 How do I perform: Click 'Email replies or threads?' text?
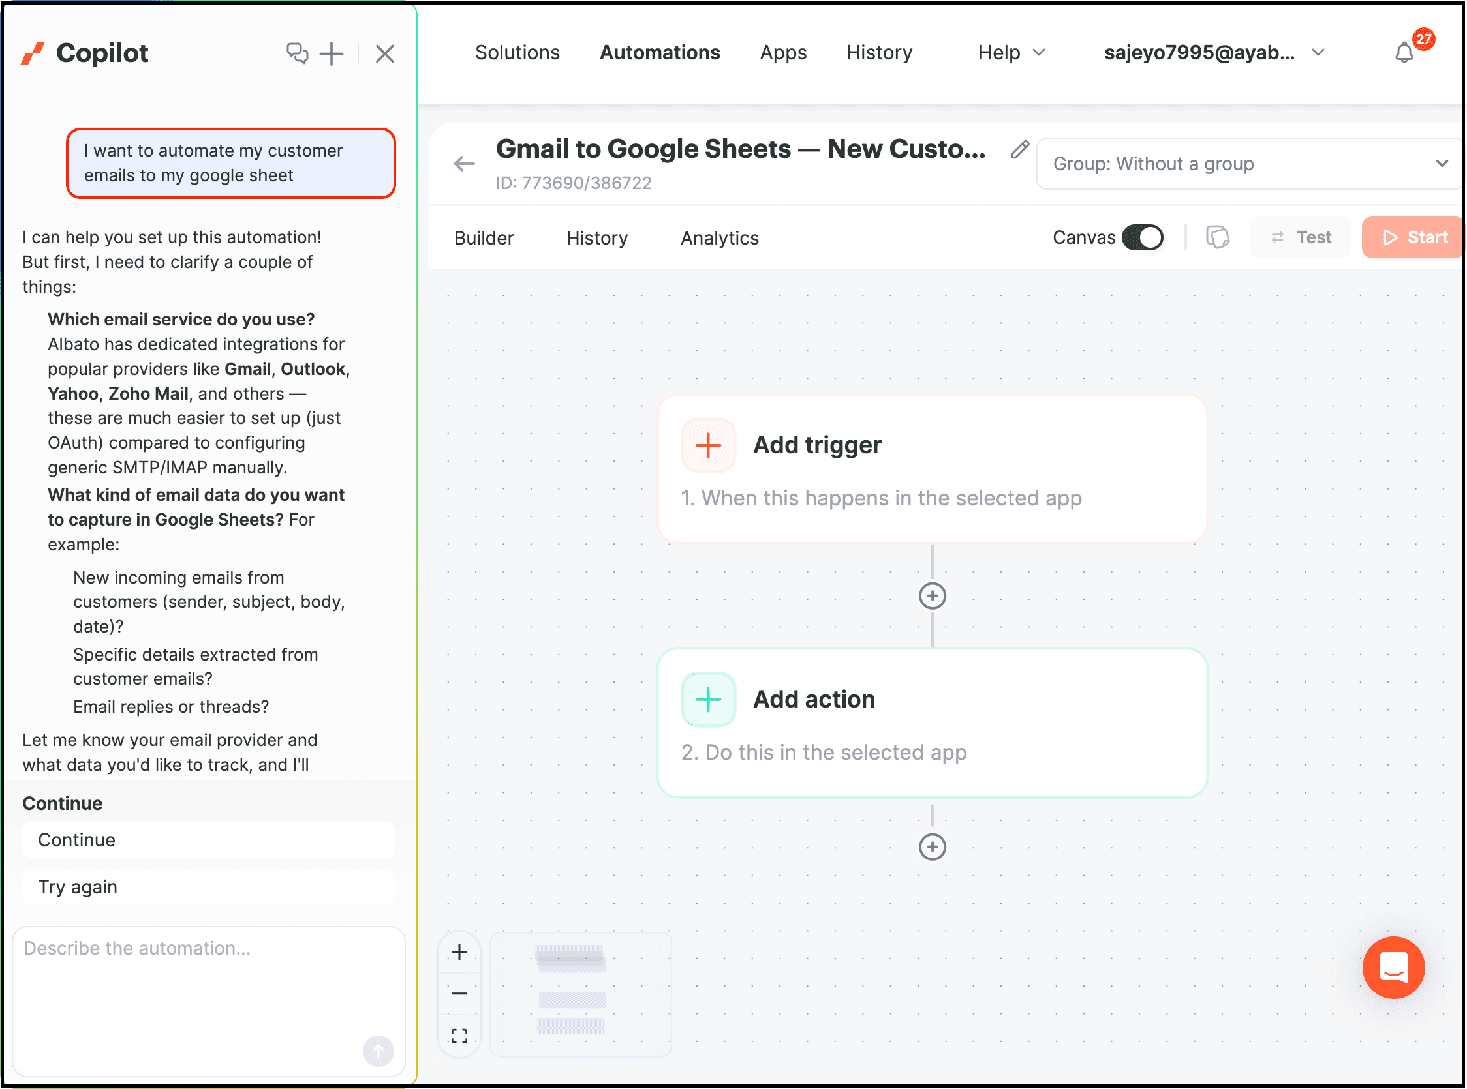(x=171, y=707)
